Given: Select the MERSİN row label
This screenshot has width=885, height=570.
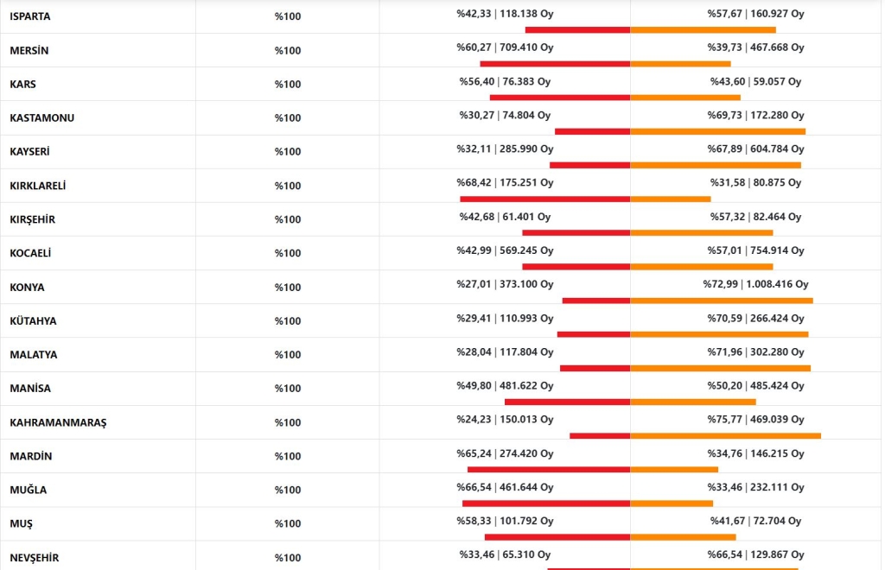Looking at the screenshot, I should click(29, 50).
